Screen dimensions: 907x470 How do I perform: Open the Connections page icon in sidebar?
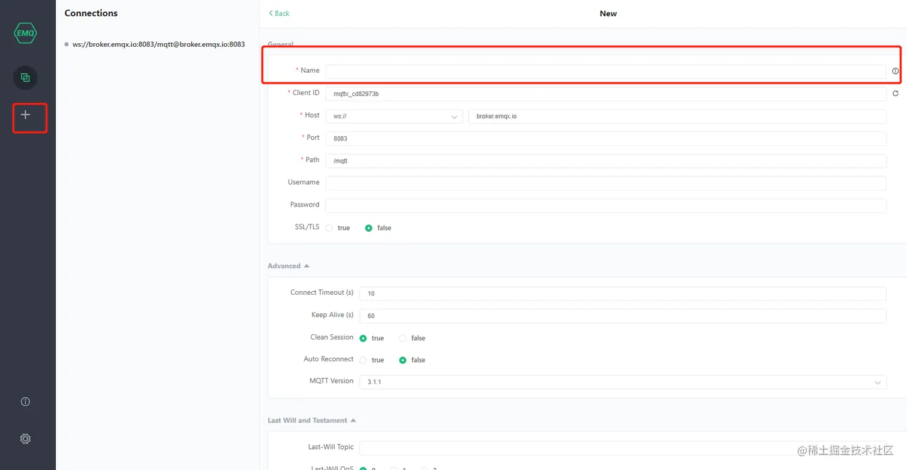(x=25, y=77)
